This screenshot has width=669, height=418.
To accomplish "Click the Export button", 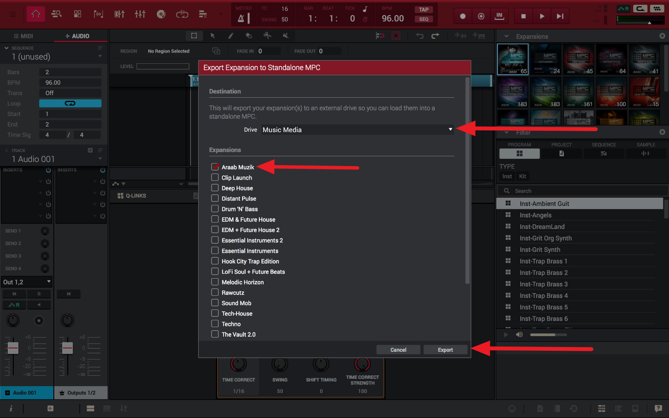I will pyautogui.click(x=445, y=350).
